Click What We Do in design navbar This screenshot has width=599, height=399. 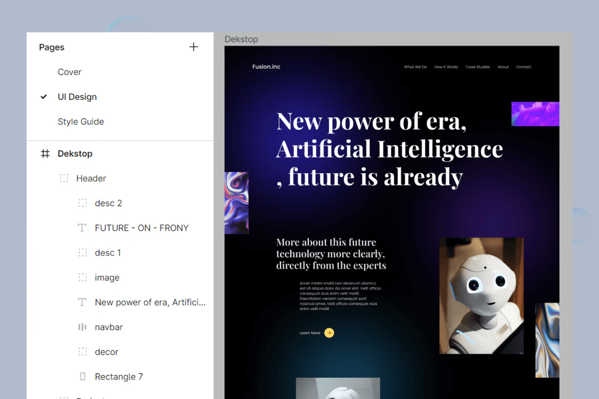415,67
